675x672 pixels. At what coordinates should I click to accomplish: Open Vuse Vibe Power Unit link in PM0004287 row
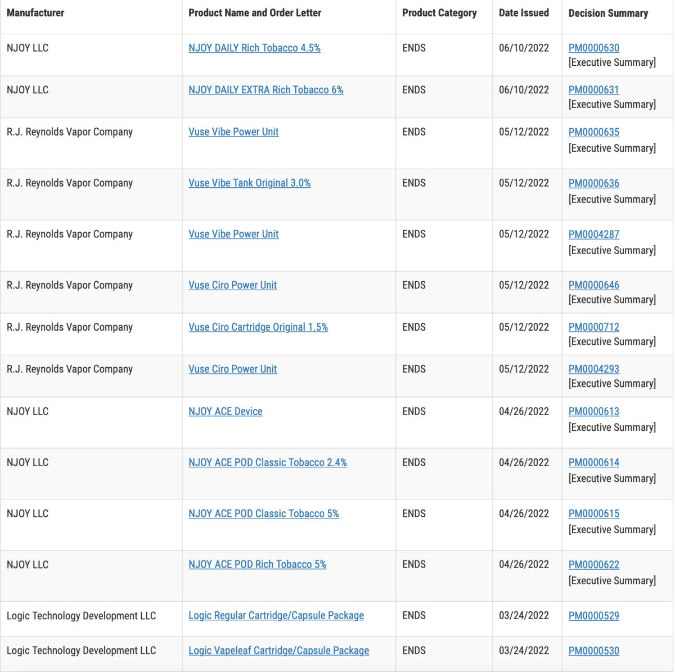pyautogui.click(x=233, y=234)
